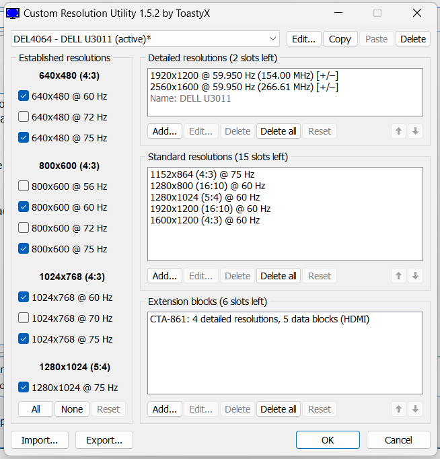
Task: Click move up arrow in Extension blocks
Action: 399,409
